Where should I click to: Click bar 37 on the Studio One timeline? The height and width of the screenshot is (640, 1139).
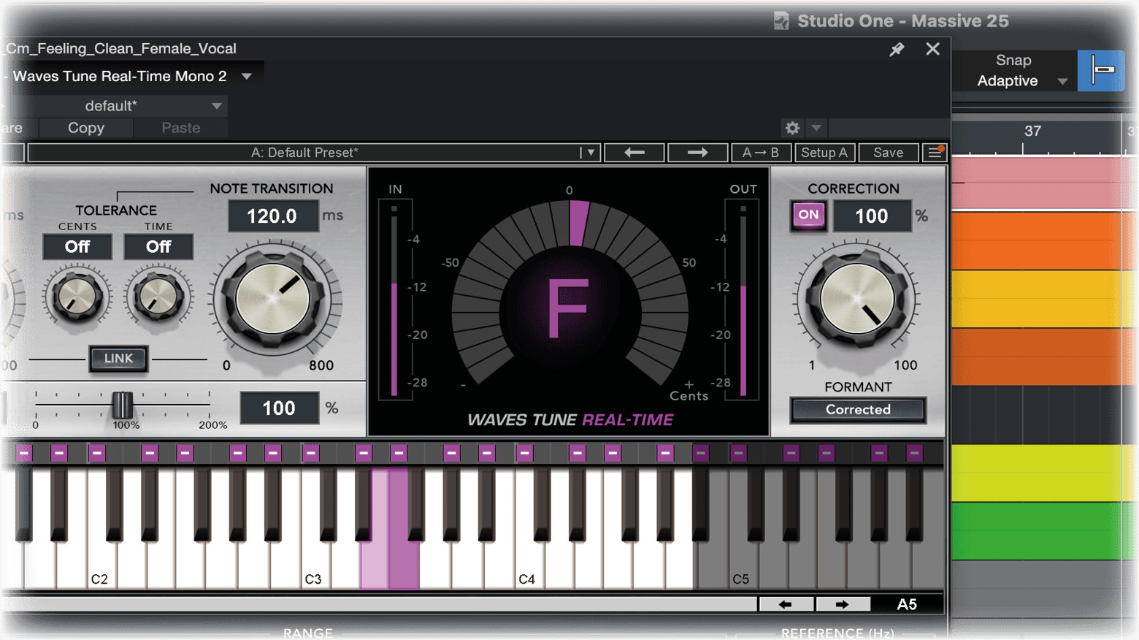coord(1032,132)
